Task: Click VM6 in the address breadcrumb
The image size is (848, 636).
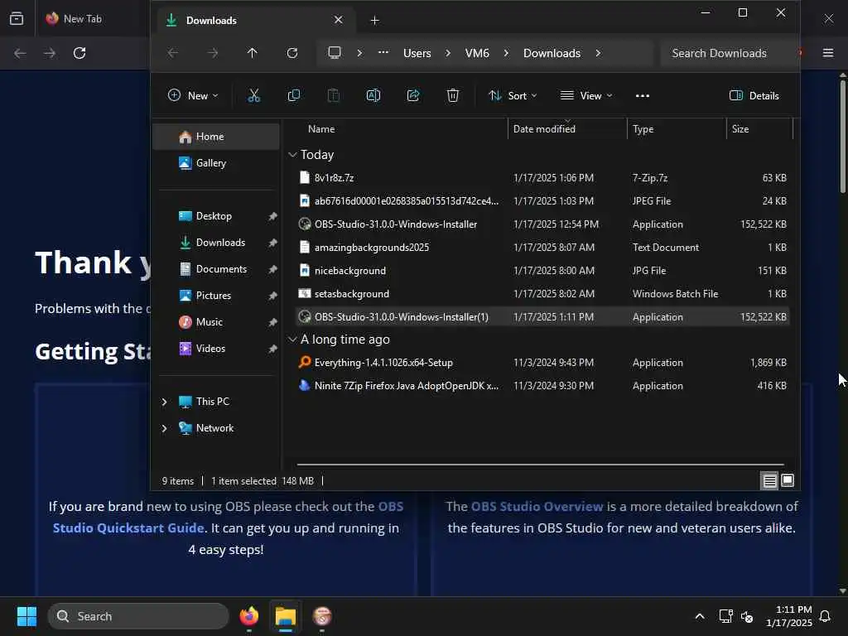Action: 477,53
